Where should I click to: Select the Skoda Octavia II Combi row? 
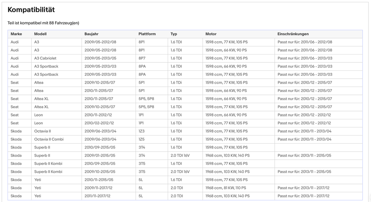coord(185,139)
